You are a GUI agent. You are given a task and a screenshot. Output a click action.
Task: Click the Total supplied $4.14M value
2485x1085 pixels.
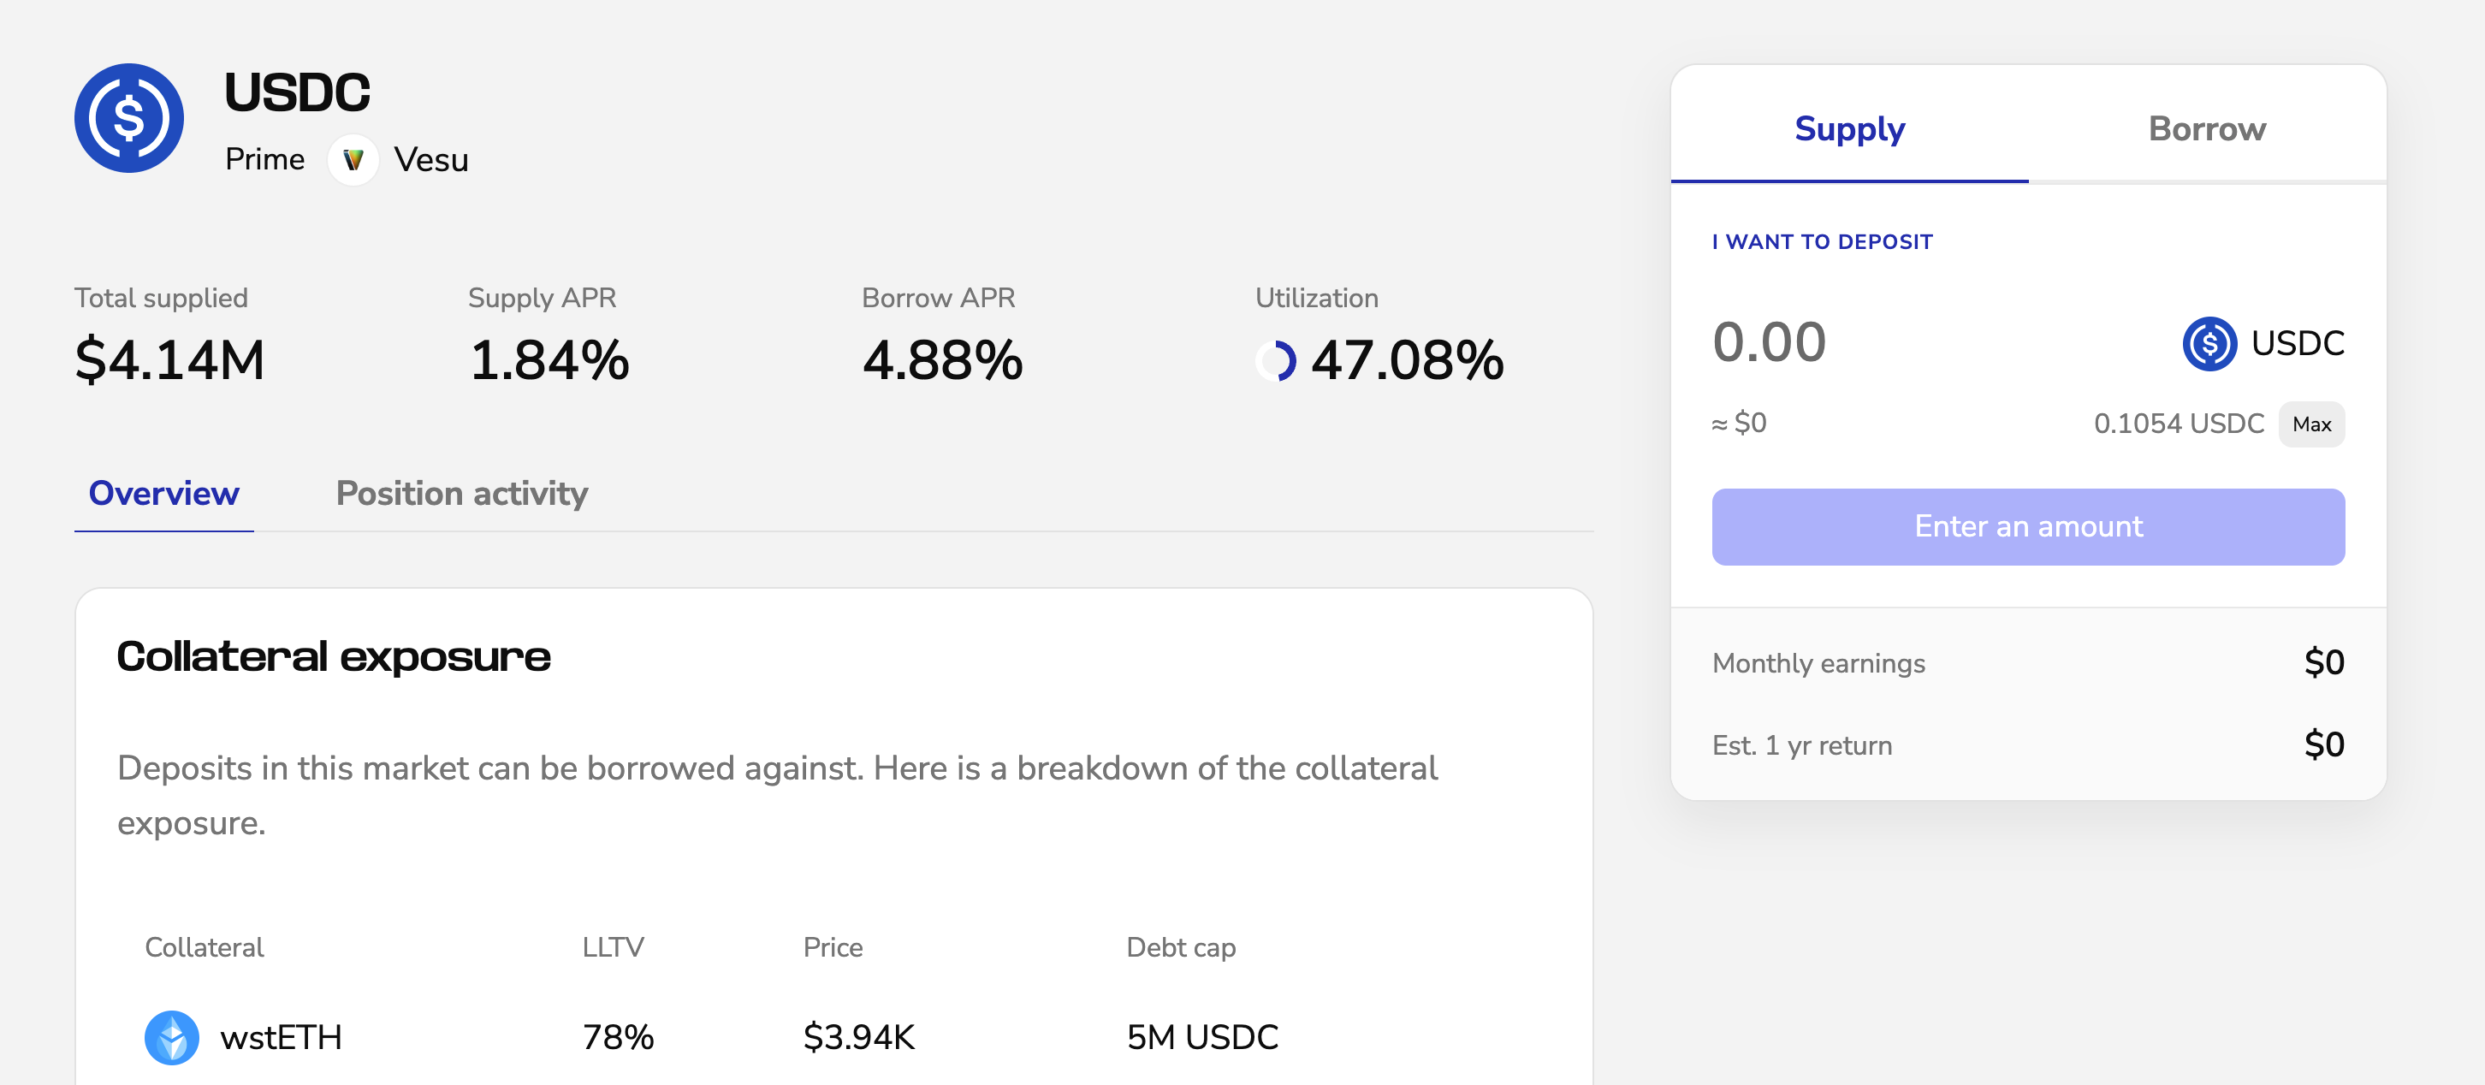pyautogui.click(x=169, y=361)
